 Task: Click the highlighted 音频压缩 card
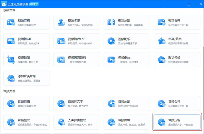point(177,122)
